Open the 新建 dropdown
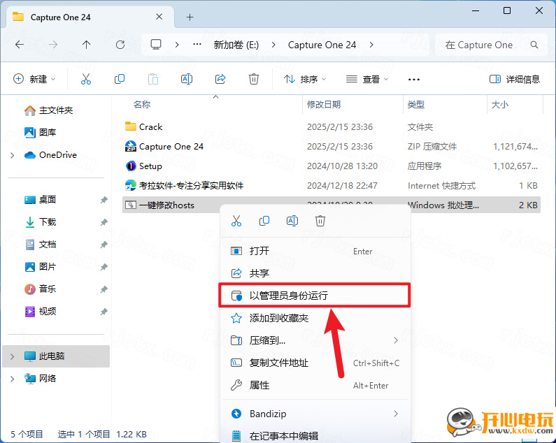This screenshot has width=556, height=443. (x=34, y=79)
